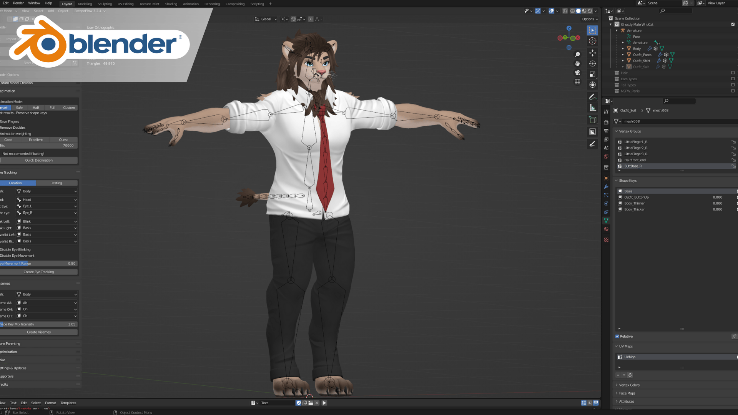Choose the Transform tool
The width and height of the screenshot is (738, 415).
point(592,85)
